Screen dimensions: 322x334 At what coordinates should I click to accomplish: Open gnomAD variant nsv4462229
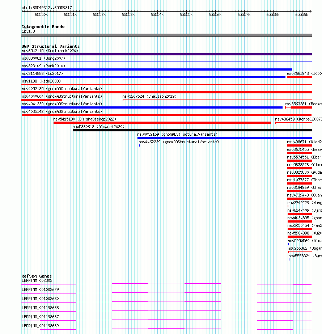pos(179,142)
